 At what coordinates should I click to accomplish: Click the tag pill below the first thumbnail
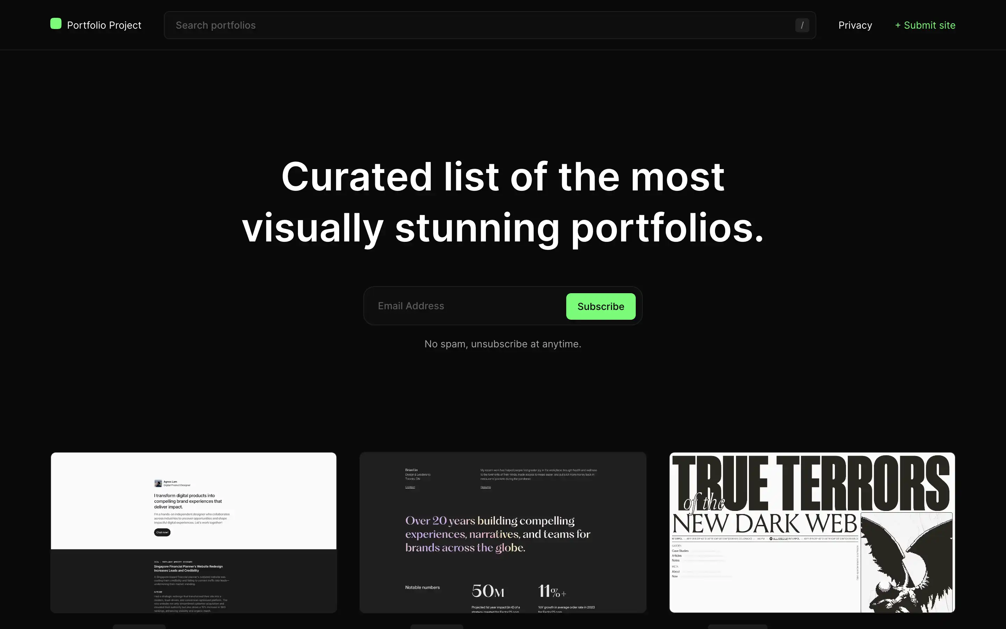tap(139, 626)
